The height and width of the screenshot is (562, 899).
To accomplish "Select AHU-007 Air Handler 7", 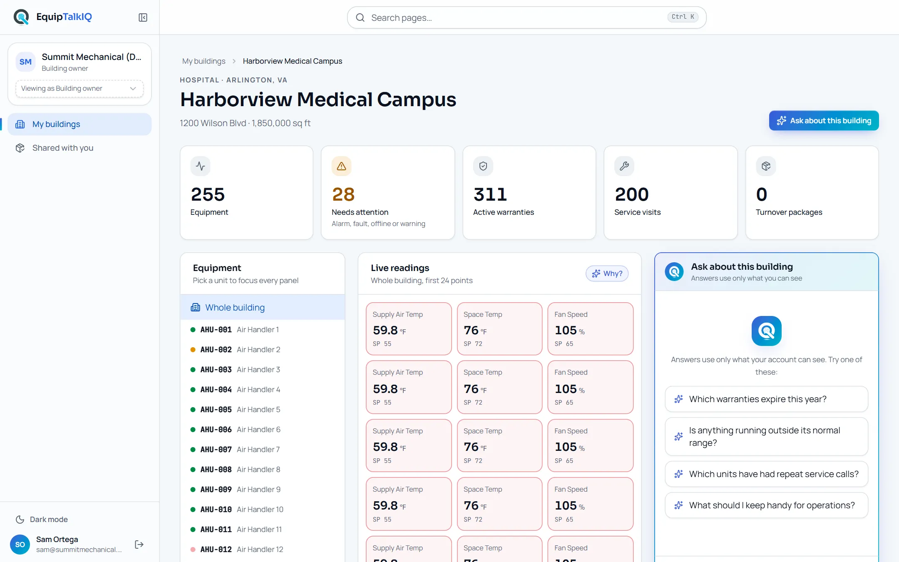I will coord(263,450).
